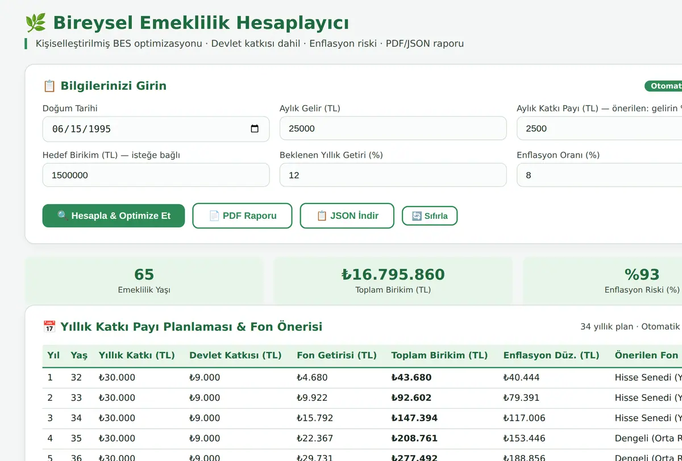Click the Devlet Katkısı (TL) column header
682x461 pixels.
point(235,355)
